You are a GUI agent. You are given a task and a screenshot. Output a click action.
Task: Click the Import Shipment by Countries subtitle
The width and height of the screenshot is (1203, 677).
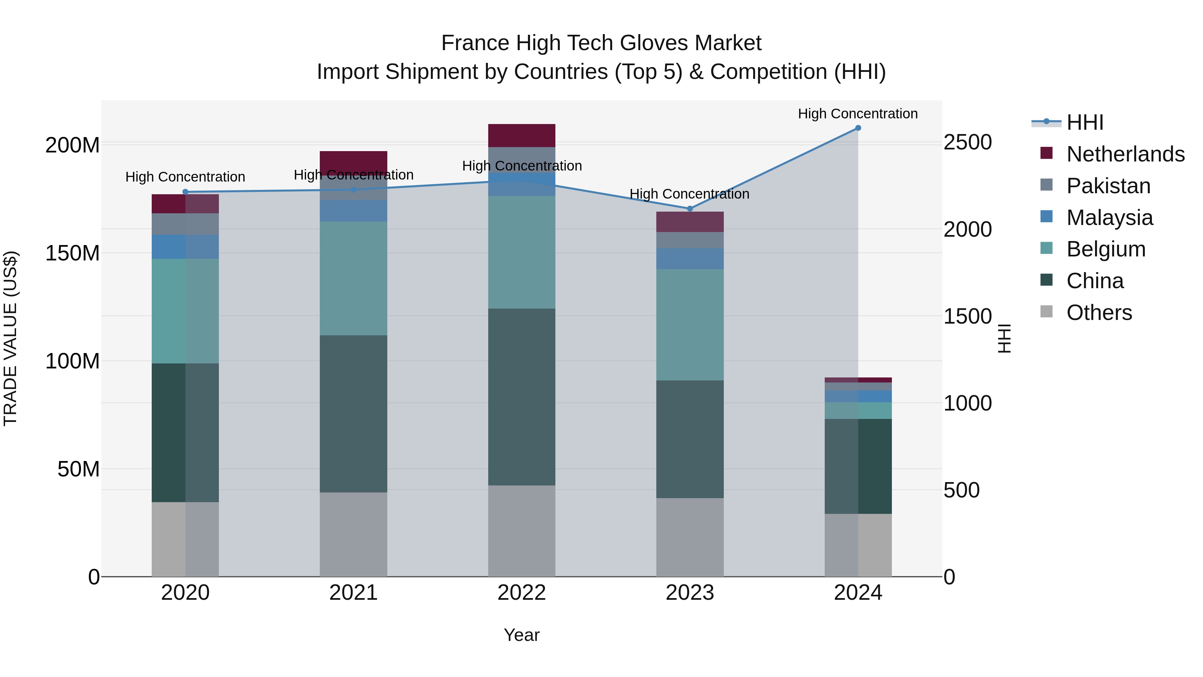point(601,72)
